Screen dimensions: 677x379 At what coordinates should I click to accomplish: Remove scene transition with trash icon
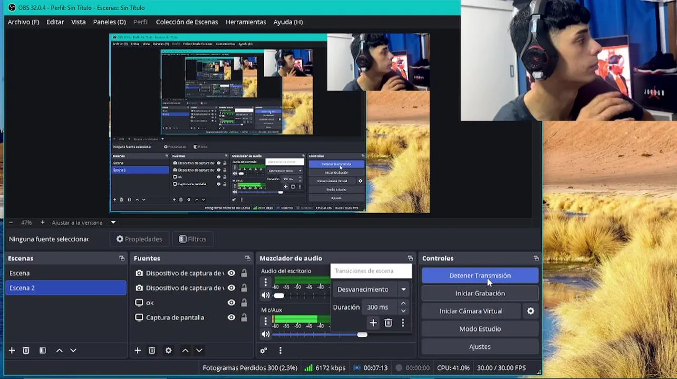coord(388,323)
